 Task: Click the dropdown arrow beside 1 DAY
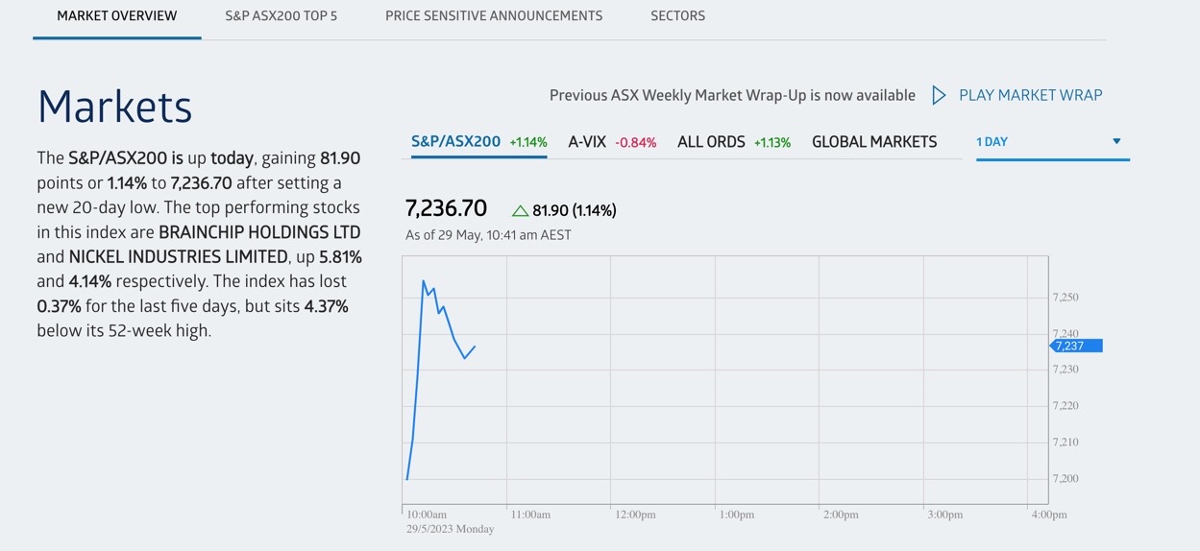(x=1116, y=141)
